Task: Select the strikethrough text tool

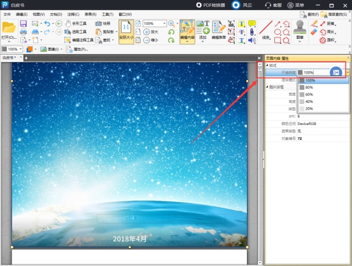Action: (241, 32)
